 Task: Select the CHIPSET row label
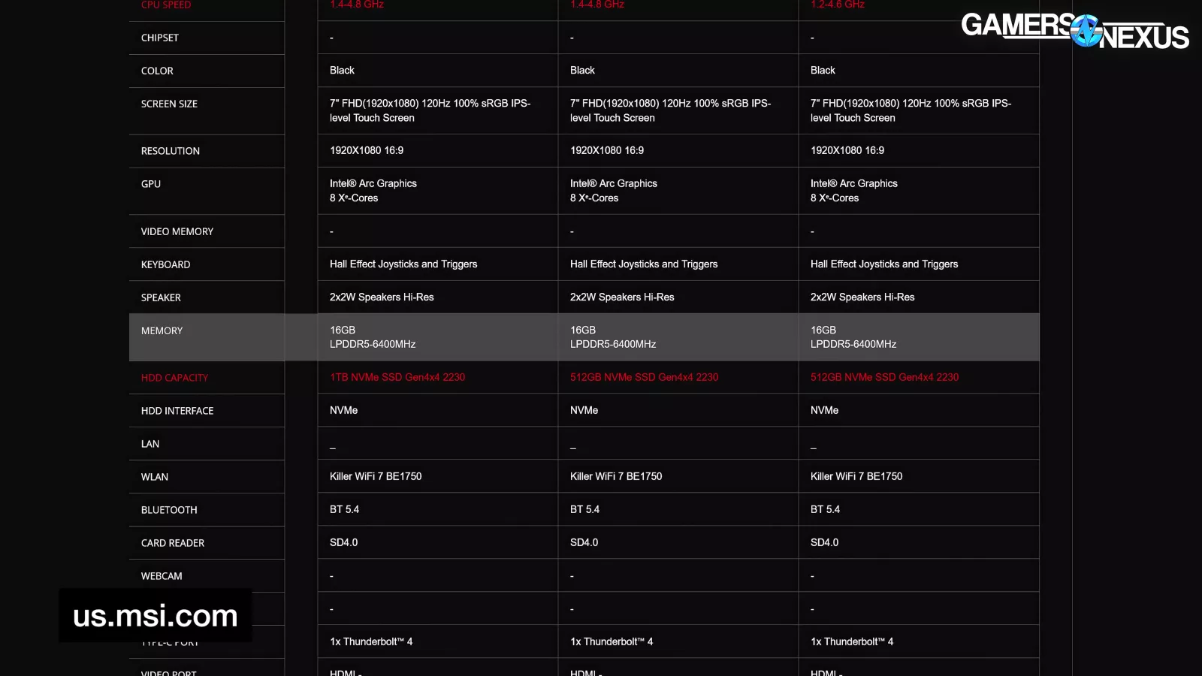(x=160, y=38)
